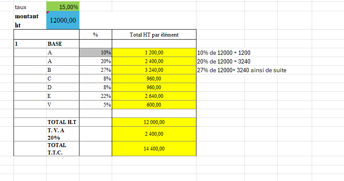Click the 'montant ht' label cell
Image resolution: width=344 pixels, height=181 pixels.
30,20
